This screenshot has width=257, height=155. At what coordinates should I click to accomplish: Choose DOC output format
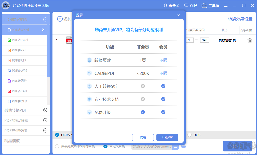(189, 135)
